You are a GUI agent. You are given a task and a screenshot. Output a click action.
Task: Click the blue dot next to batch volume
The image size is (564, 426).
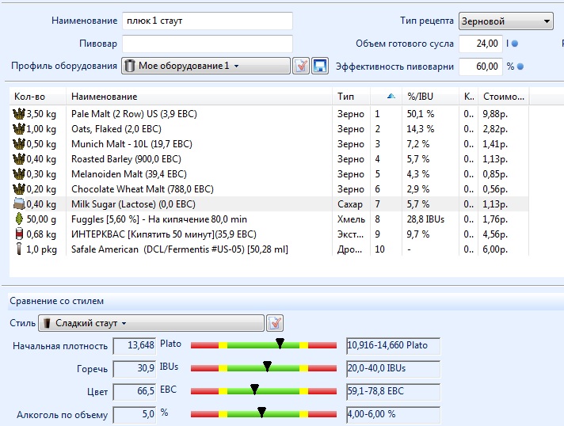[x=515, y=44]
